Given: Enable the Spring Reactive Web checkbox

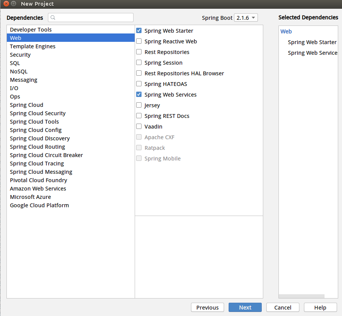Looking at the screenshot, I should (139, 41).
